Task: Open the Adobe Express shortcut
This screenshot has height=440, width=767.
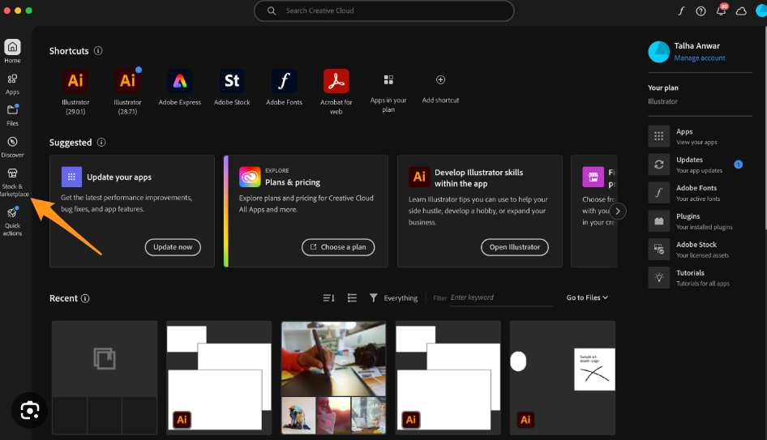Action: pos(179,81)
